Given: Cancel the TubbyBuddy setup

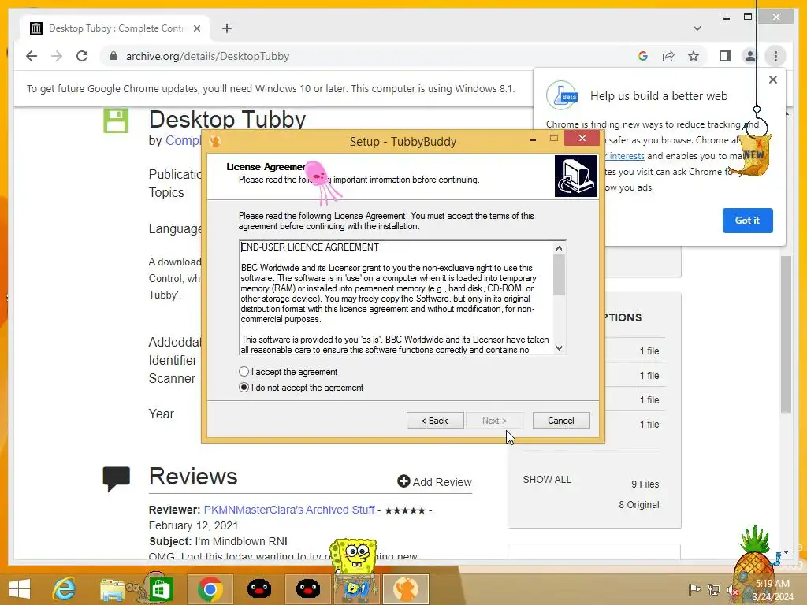Looking at the screenshot, I should click(x=561, y=421).
